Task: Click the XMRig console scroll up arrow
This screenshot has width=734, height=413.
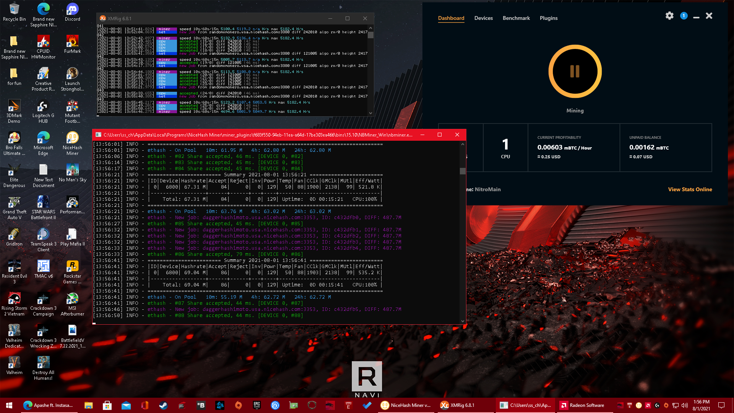Action: pyautogui.click(x=370, y=28)
